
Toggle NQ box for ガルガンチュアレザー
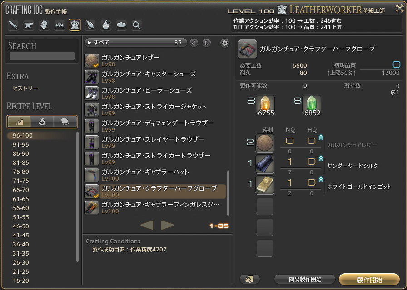click(x=290, y=141)
